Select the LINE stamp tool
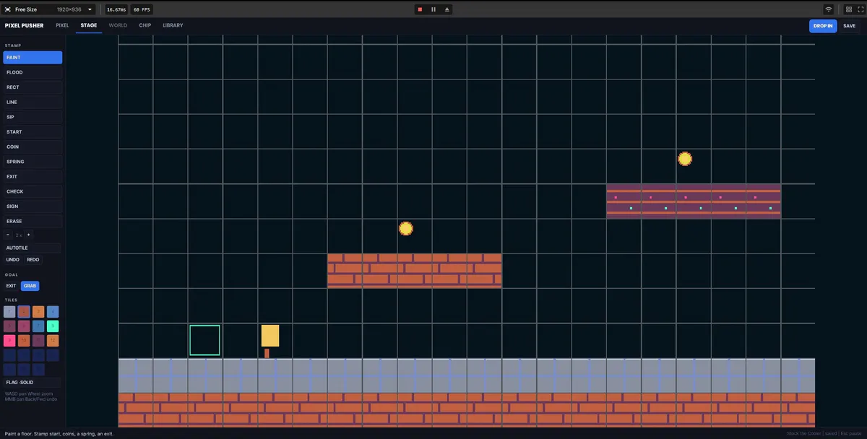The height and width of the screenshot is (439, 867). [33, 103]
